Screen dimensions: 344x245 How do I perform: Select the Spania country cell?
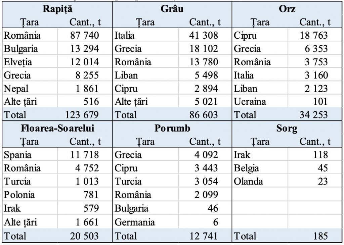[x=18, y=155]
